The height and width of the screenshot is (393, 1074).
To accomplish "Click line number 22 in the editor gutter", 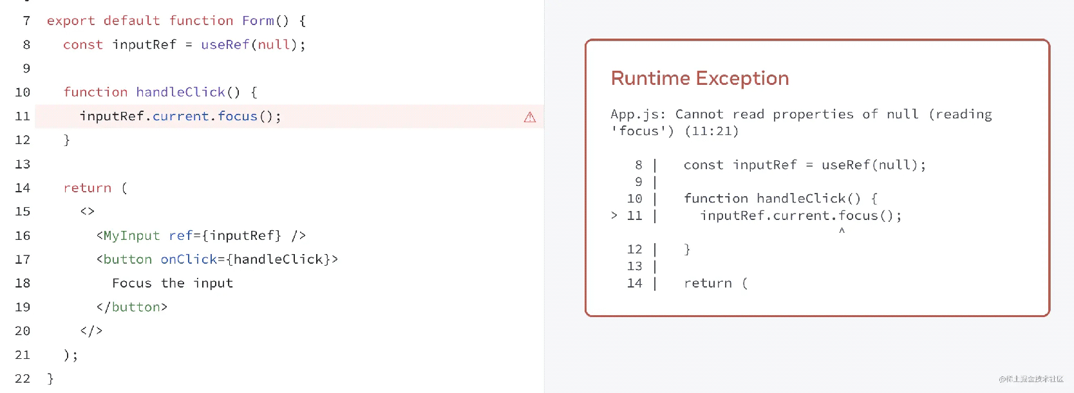I will (23, 378).
